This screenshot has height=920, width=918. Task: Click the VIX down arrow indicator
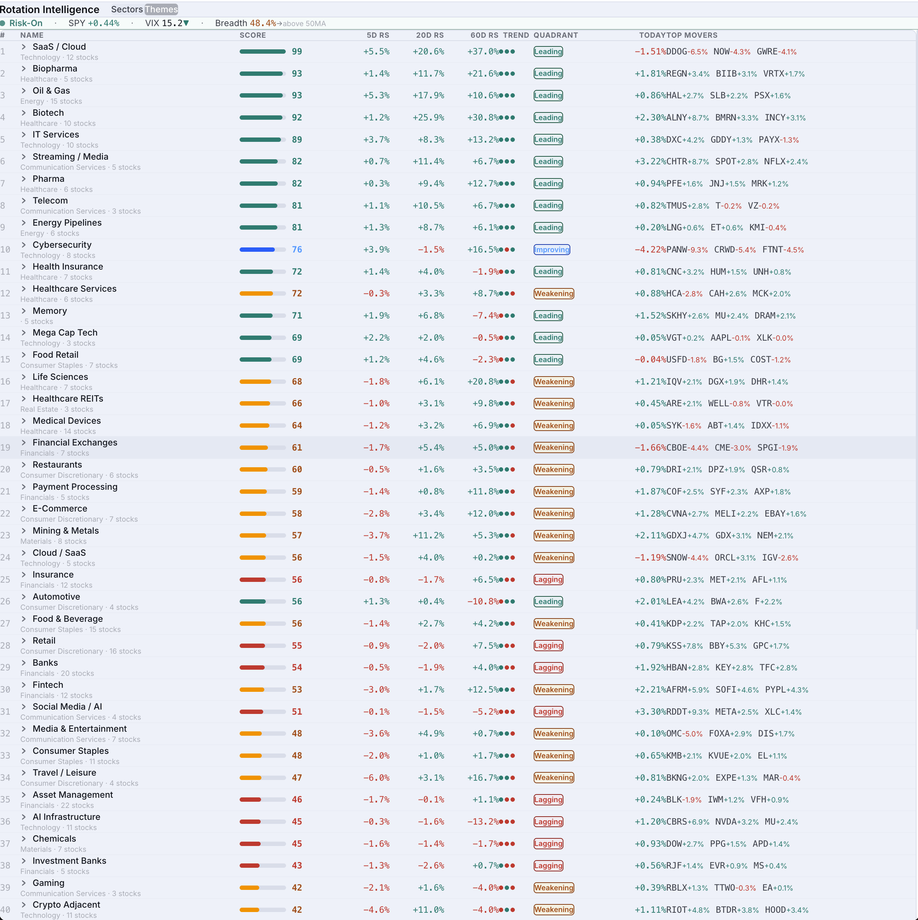(186, 23)
